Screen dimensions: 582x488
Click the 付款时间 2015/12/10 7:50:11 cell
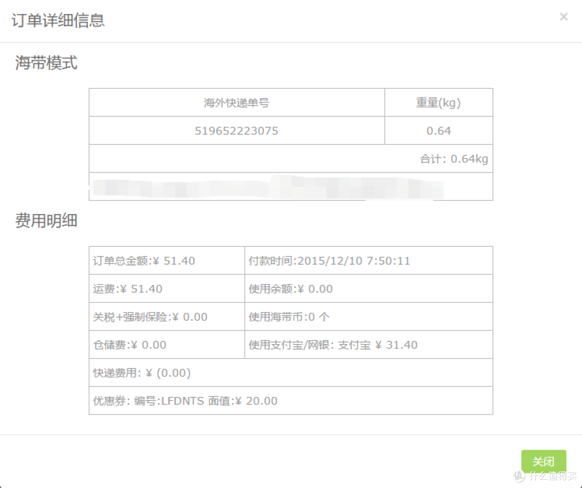369,260
